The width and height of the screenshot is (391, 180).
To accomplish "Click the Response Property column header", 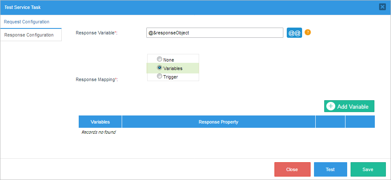I will pyautogui.click(x=218, y=122).
